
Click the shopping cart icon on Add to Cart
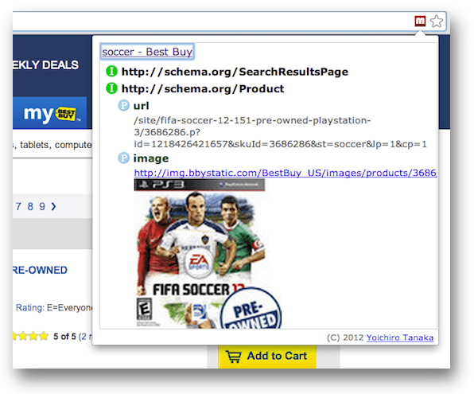click(234, 357)
